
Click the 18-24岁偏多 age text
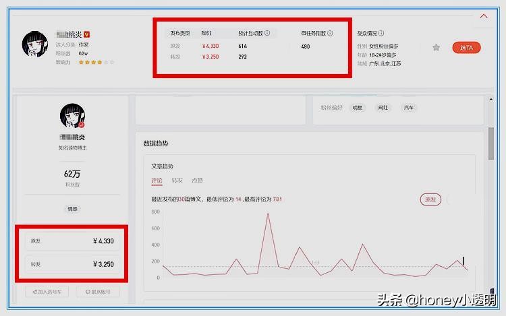tap(383, 55)
